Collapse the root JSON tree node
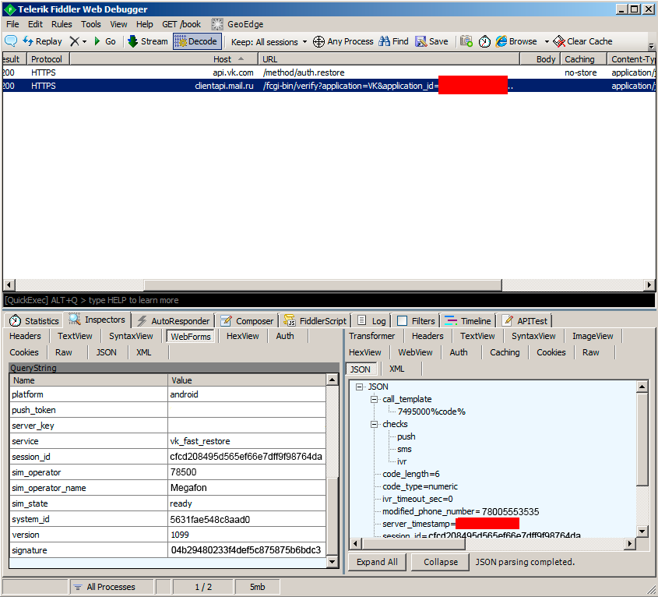The height and width of the screenshot is (597, 658). (x=359, y=387)
